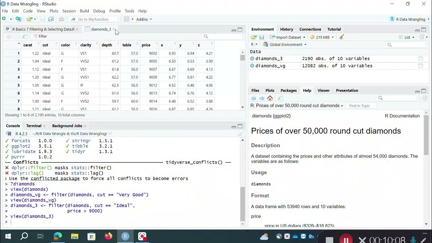
Task: Click the show in new window icon beside Filter
Action: [x=24, y=36]
